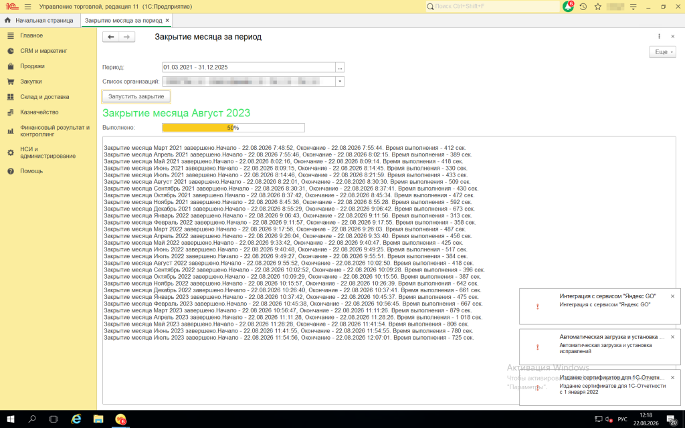Image resolution: width=685 pixels, height=428 pixels.
Task: Open notifications bell with badge 6
Action: [x=568, y=7]
